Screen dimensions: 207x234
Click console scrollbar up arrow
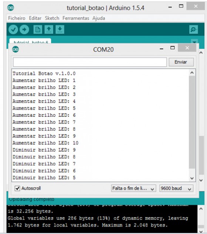pos(201,208)
